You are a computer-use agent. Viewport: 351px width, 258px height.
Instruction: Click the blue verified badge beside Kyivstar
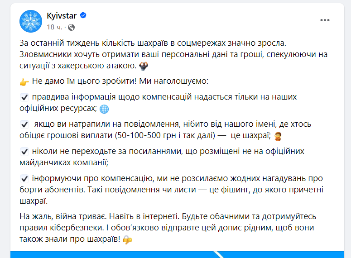83,16
